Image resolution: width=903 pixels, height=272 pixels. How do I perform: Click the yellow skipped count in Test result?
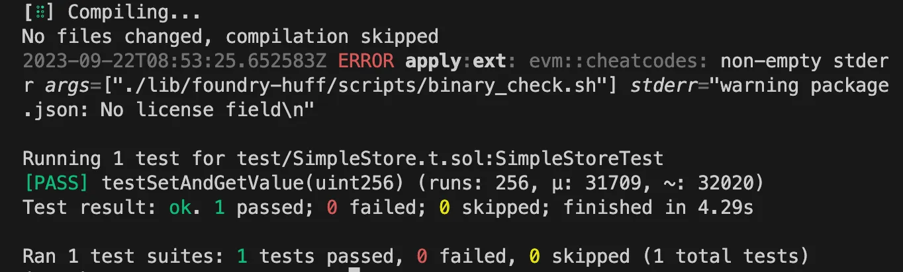point(445,207)
